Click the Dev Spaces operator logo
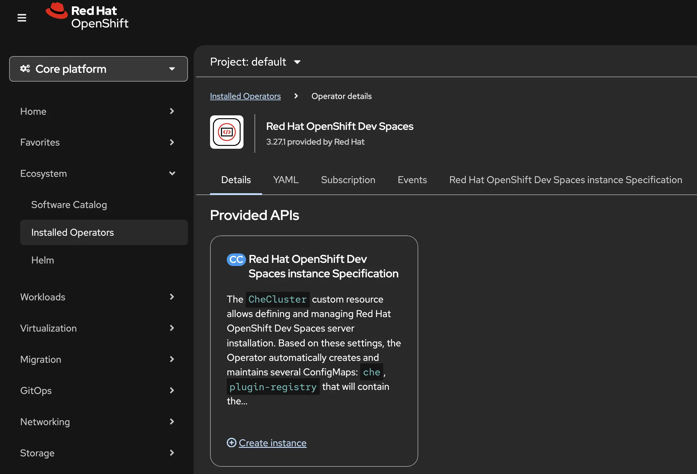Screen dimensions: 697x474 pos(227,132)
